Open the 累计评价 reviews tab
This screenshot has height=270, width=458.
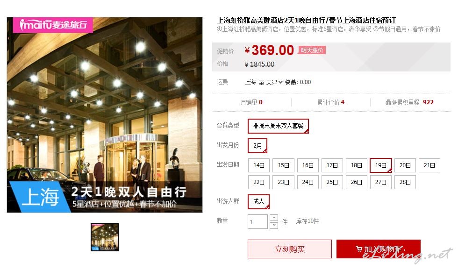click(331, 102)
